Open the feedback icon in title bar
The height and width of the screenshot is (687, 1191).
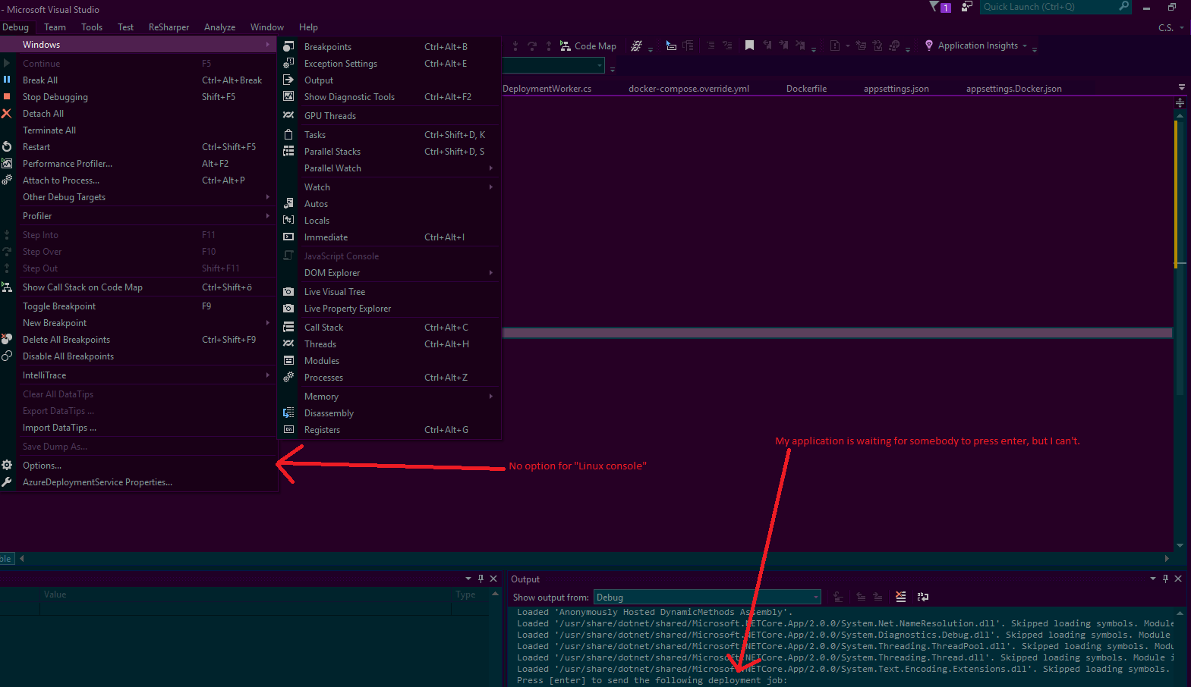click(x=966, y=7)
